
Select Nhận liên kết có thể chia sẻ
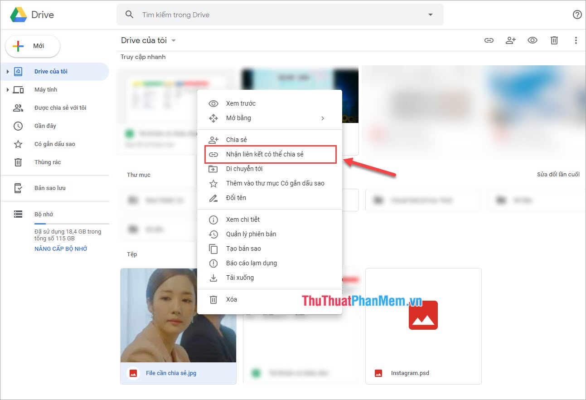pyautogui.click(x=270, y=154)
